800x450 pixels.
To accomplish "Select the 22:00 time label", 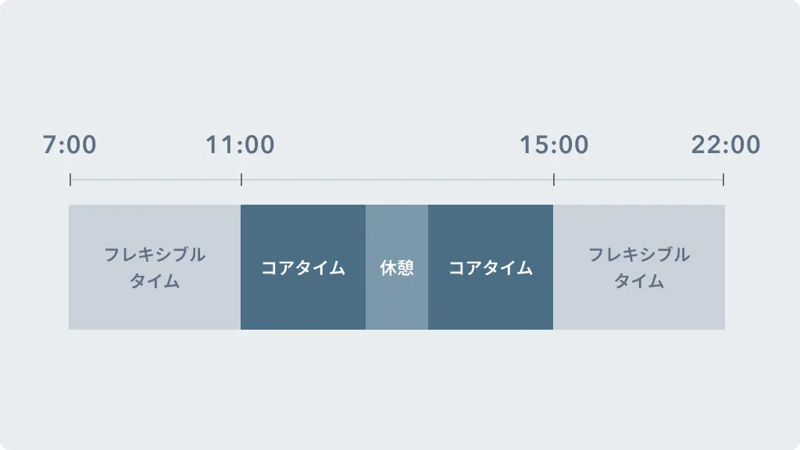I will (x=726, y=145).
